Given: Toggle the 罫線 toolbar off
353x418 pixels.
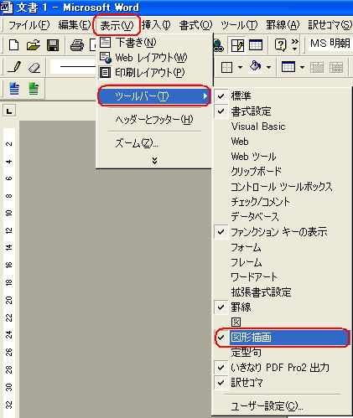Looking at the screenshot, I should tap(283, 307).
